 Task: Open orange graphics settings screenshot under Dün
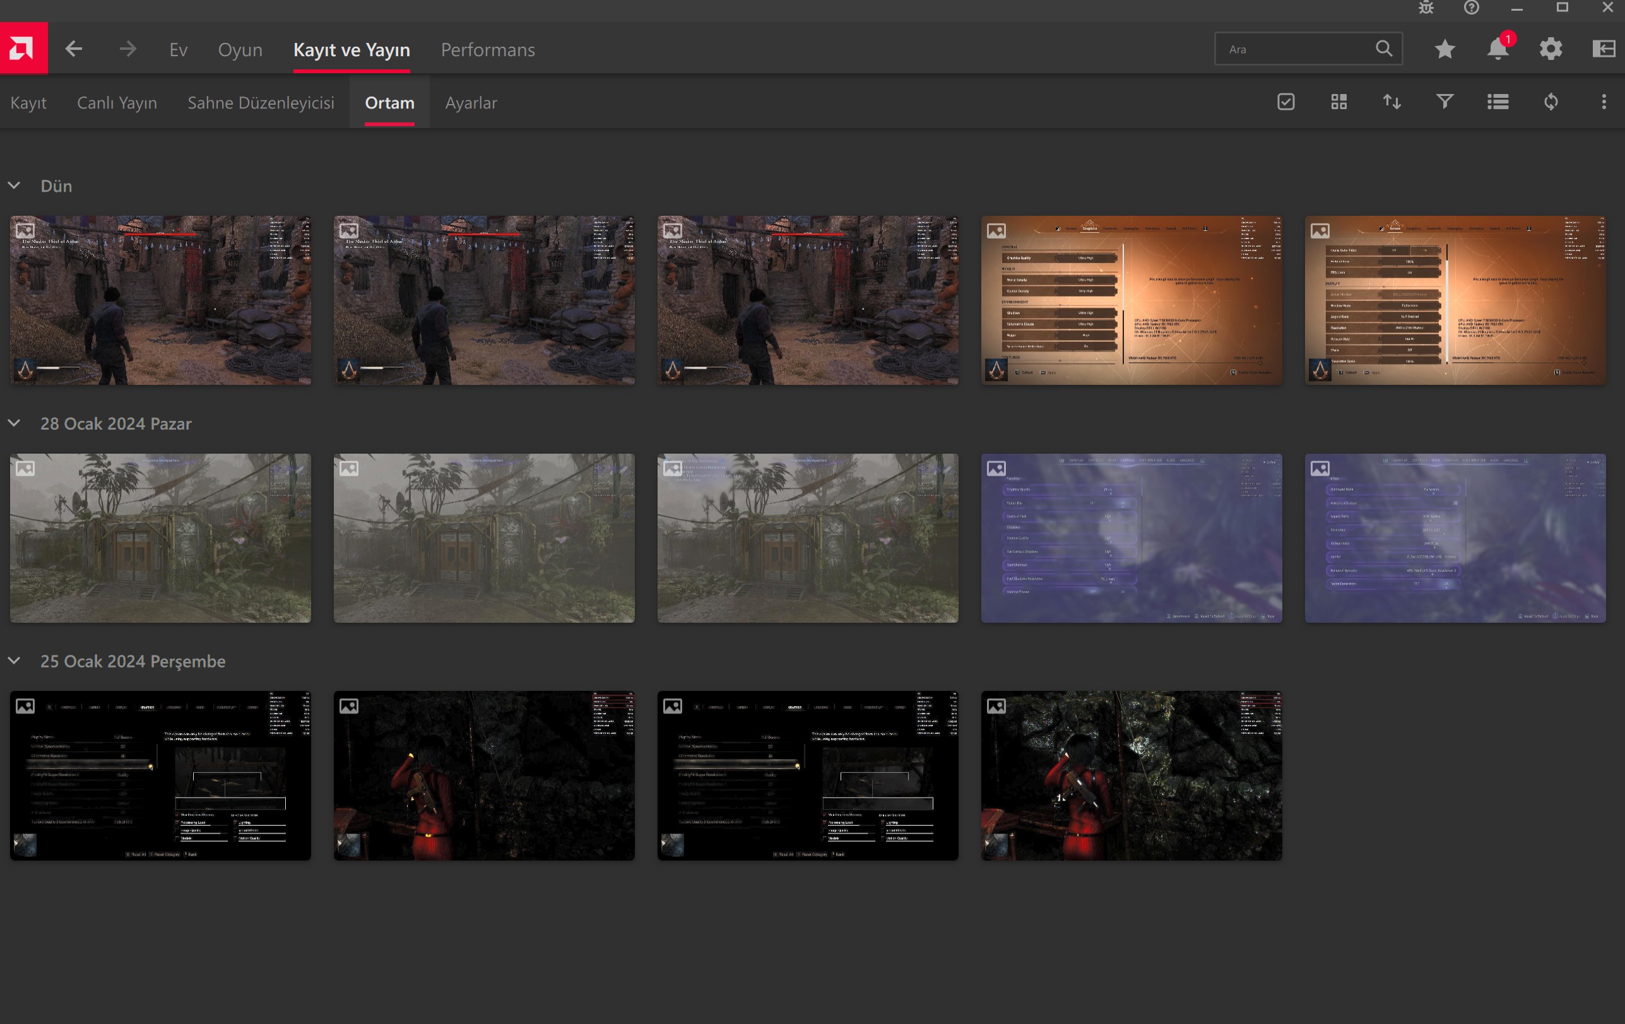coord(1132,300)
